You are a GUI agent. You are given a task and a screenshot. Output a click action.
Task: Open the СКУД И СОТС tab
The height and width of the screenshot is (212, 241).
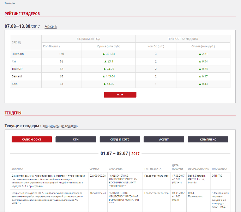click(x=120, y=140)
